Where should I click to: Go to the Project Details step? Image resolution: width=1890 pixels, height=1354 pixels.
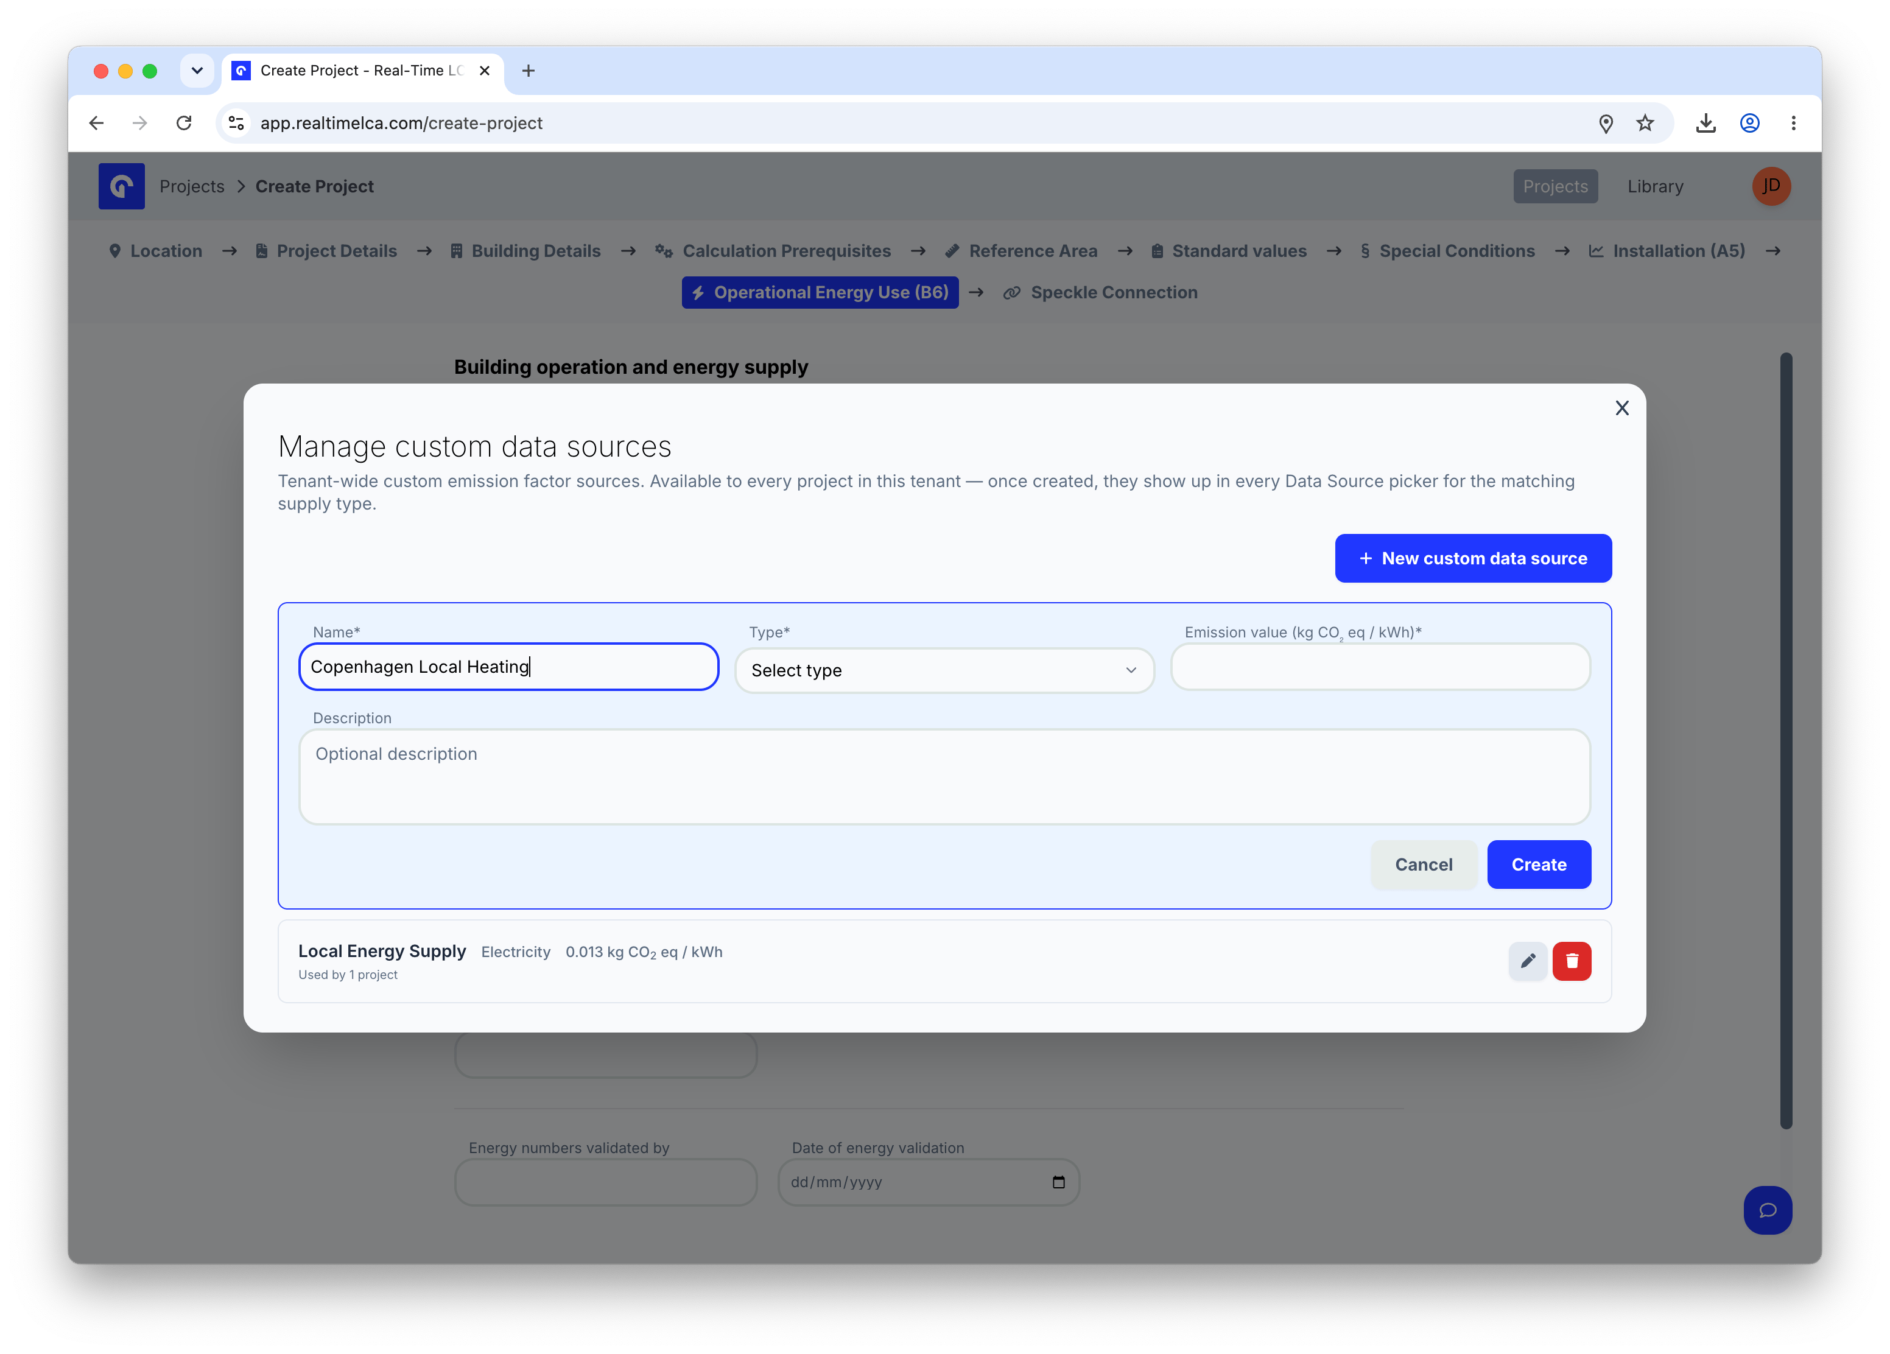pyautogui.click(x=326, y=251)
